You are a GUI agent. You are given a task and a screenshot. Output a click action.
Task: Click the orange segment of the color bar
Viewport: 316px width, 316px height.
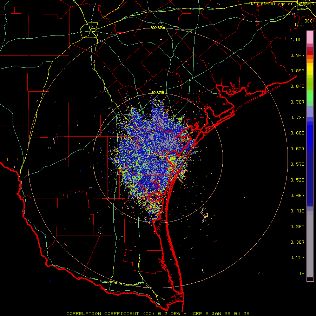pyautogui.click(x=310, y=61)
